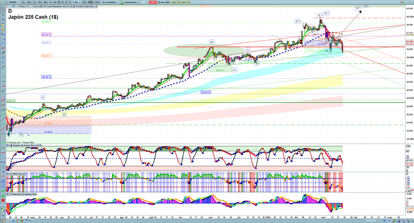
Task: Switch to 56m timeframe
Action: (x=46, y=2)
